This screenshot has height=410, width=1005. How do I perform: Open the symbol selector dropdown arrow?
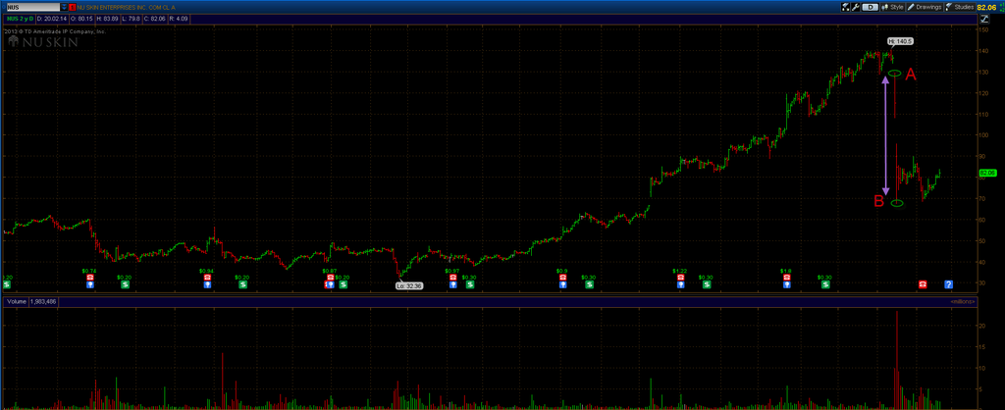(x=64, y=7)
